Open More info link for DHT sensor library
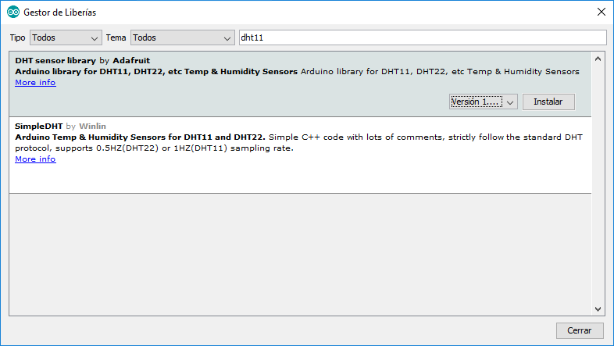The width and height of the screenshot is (614, 346). 35,82
